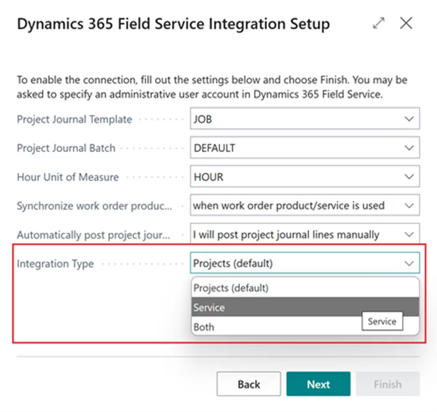Open the Hour Unit of Measure dropdown arrow
437x412 pixels.
point(409,177)
